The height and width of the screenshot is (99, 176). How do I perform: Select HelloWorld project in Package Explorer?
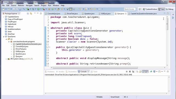tap(12, 24)
